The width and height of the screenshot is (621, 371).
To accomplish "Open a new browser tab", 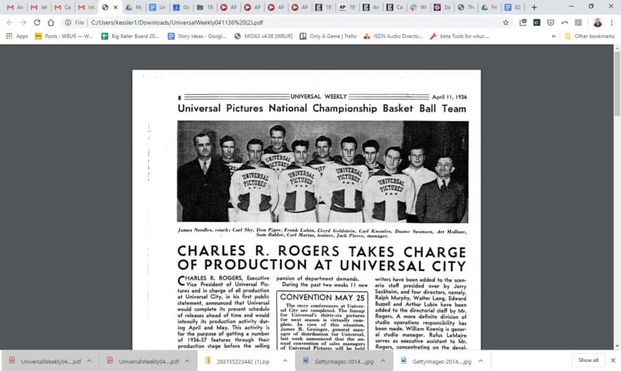I will tap(534, 7).
